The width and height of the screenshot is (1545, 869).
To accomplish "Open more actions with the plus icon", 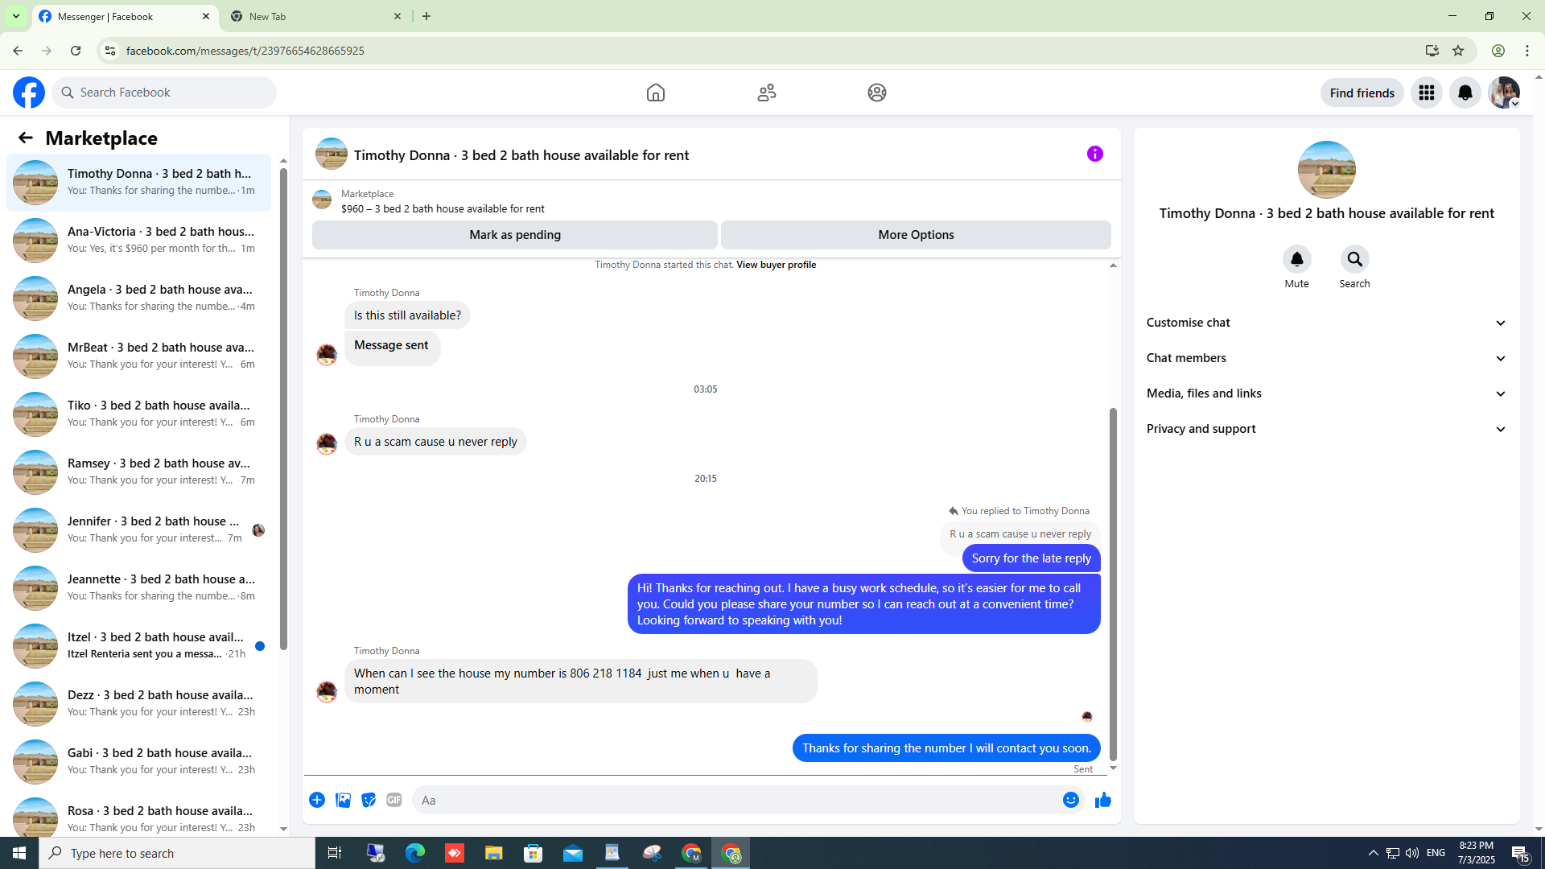I will pyautogui.click(x=317, y=800).
